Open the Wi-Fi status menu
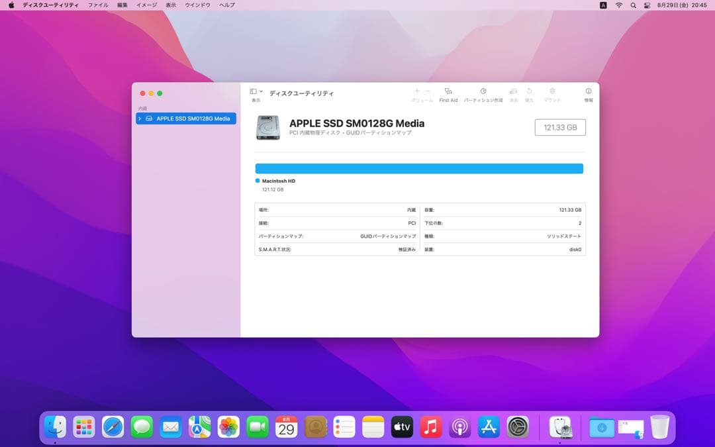Viewport: 715px width, 447px height. click(x=618, y=5)
